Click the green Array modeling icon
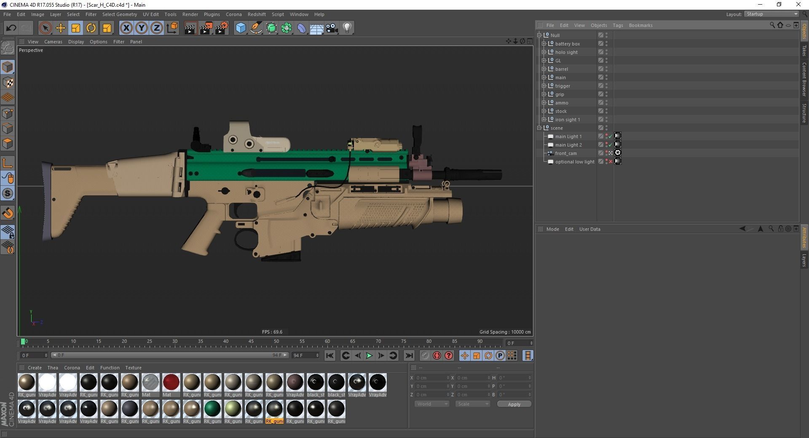The height and width of the screenshot is (438, 809). tap(287, 28)
